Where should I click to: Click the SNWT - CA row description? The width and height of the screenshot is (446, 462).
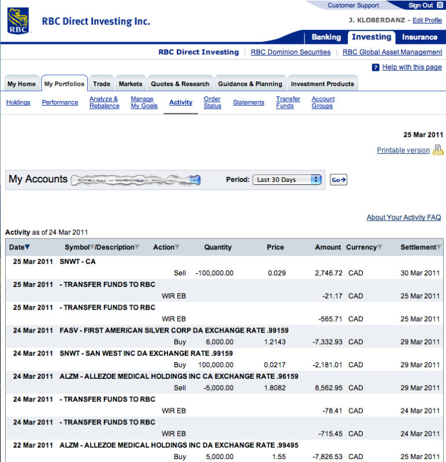pyautogui.click(x=77, y=262)
